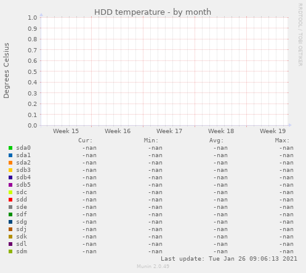Click the sda2 orange legend swatch
Screen dimensions: 306x273
pos(10,163)
